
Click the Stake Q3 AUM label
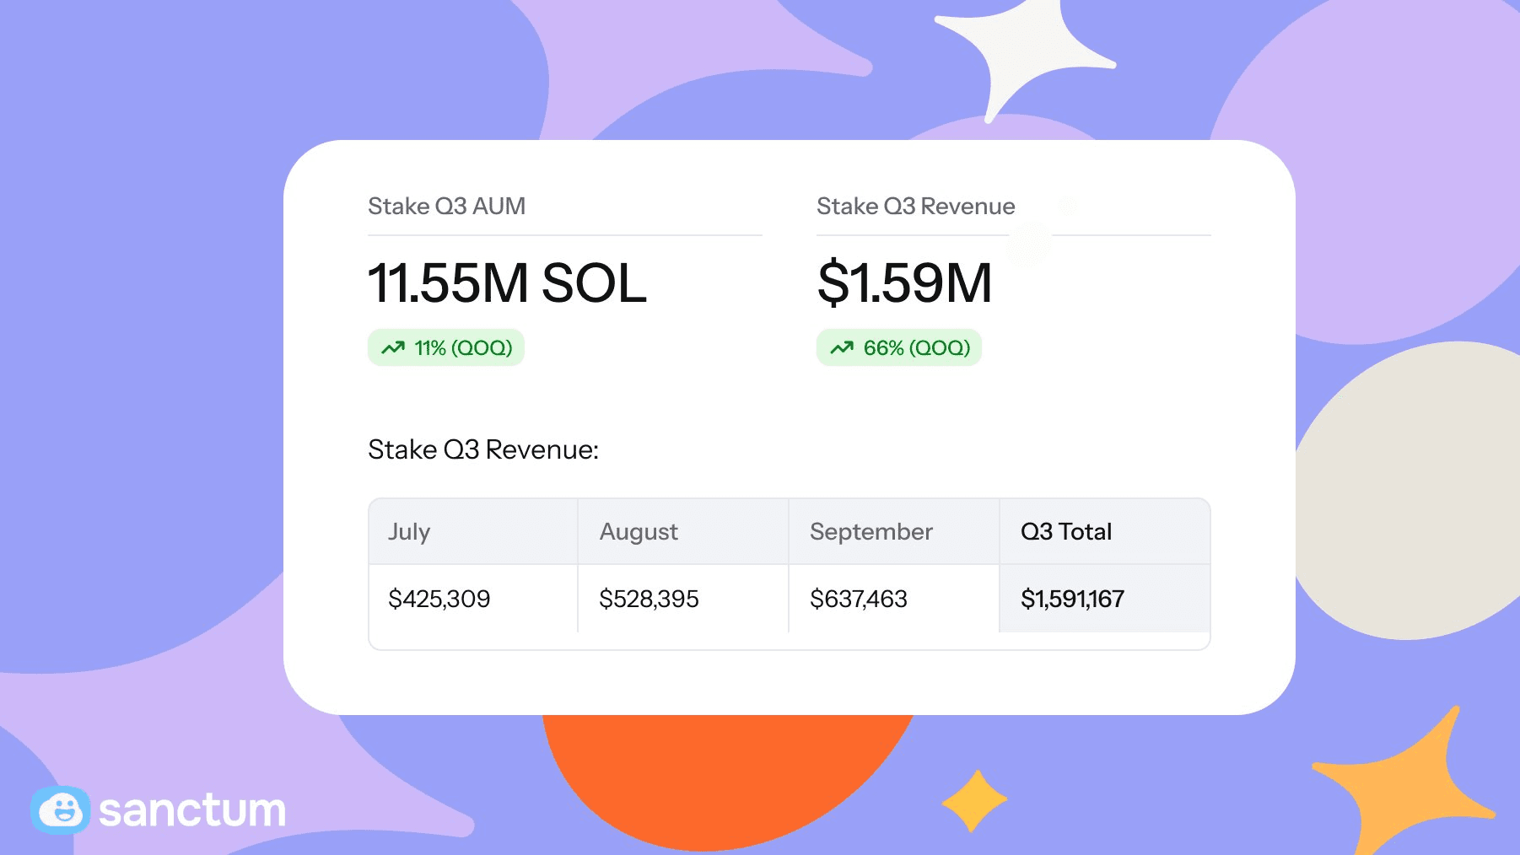446,207
